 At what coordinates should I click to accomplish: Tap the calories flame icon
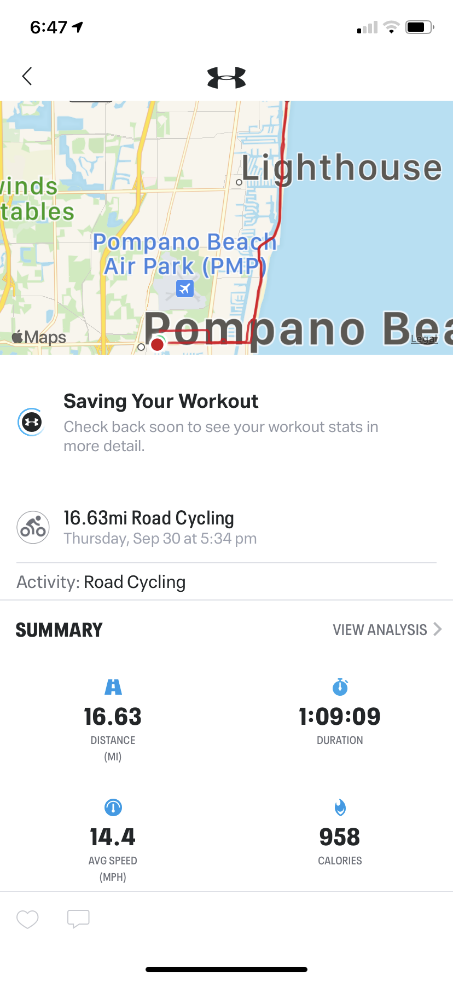(x=340, y=807)
